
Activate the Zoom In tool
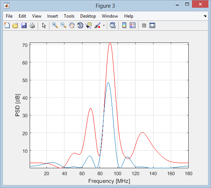(x=55, y=25)
